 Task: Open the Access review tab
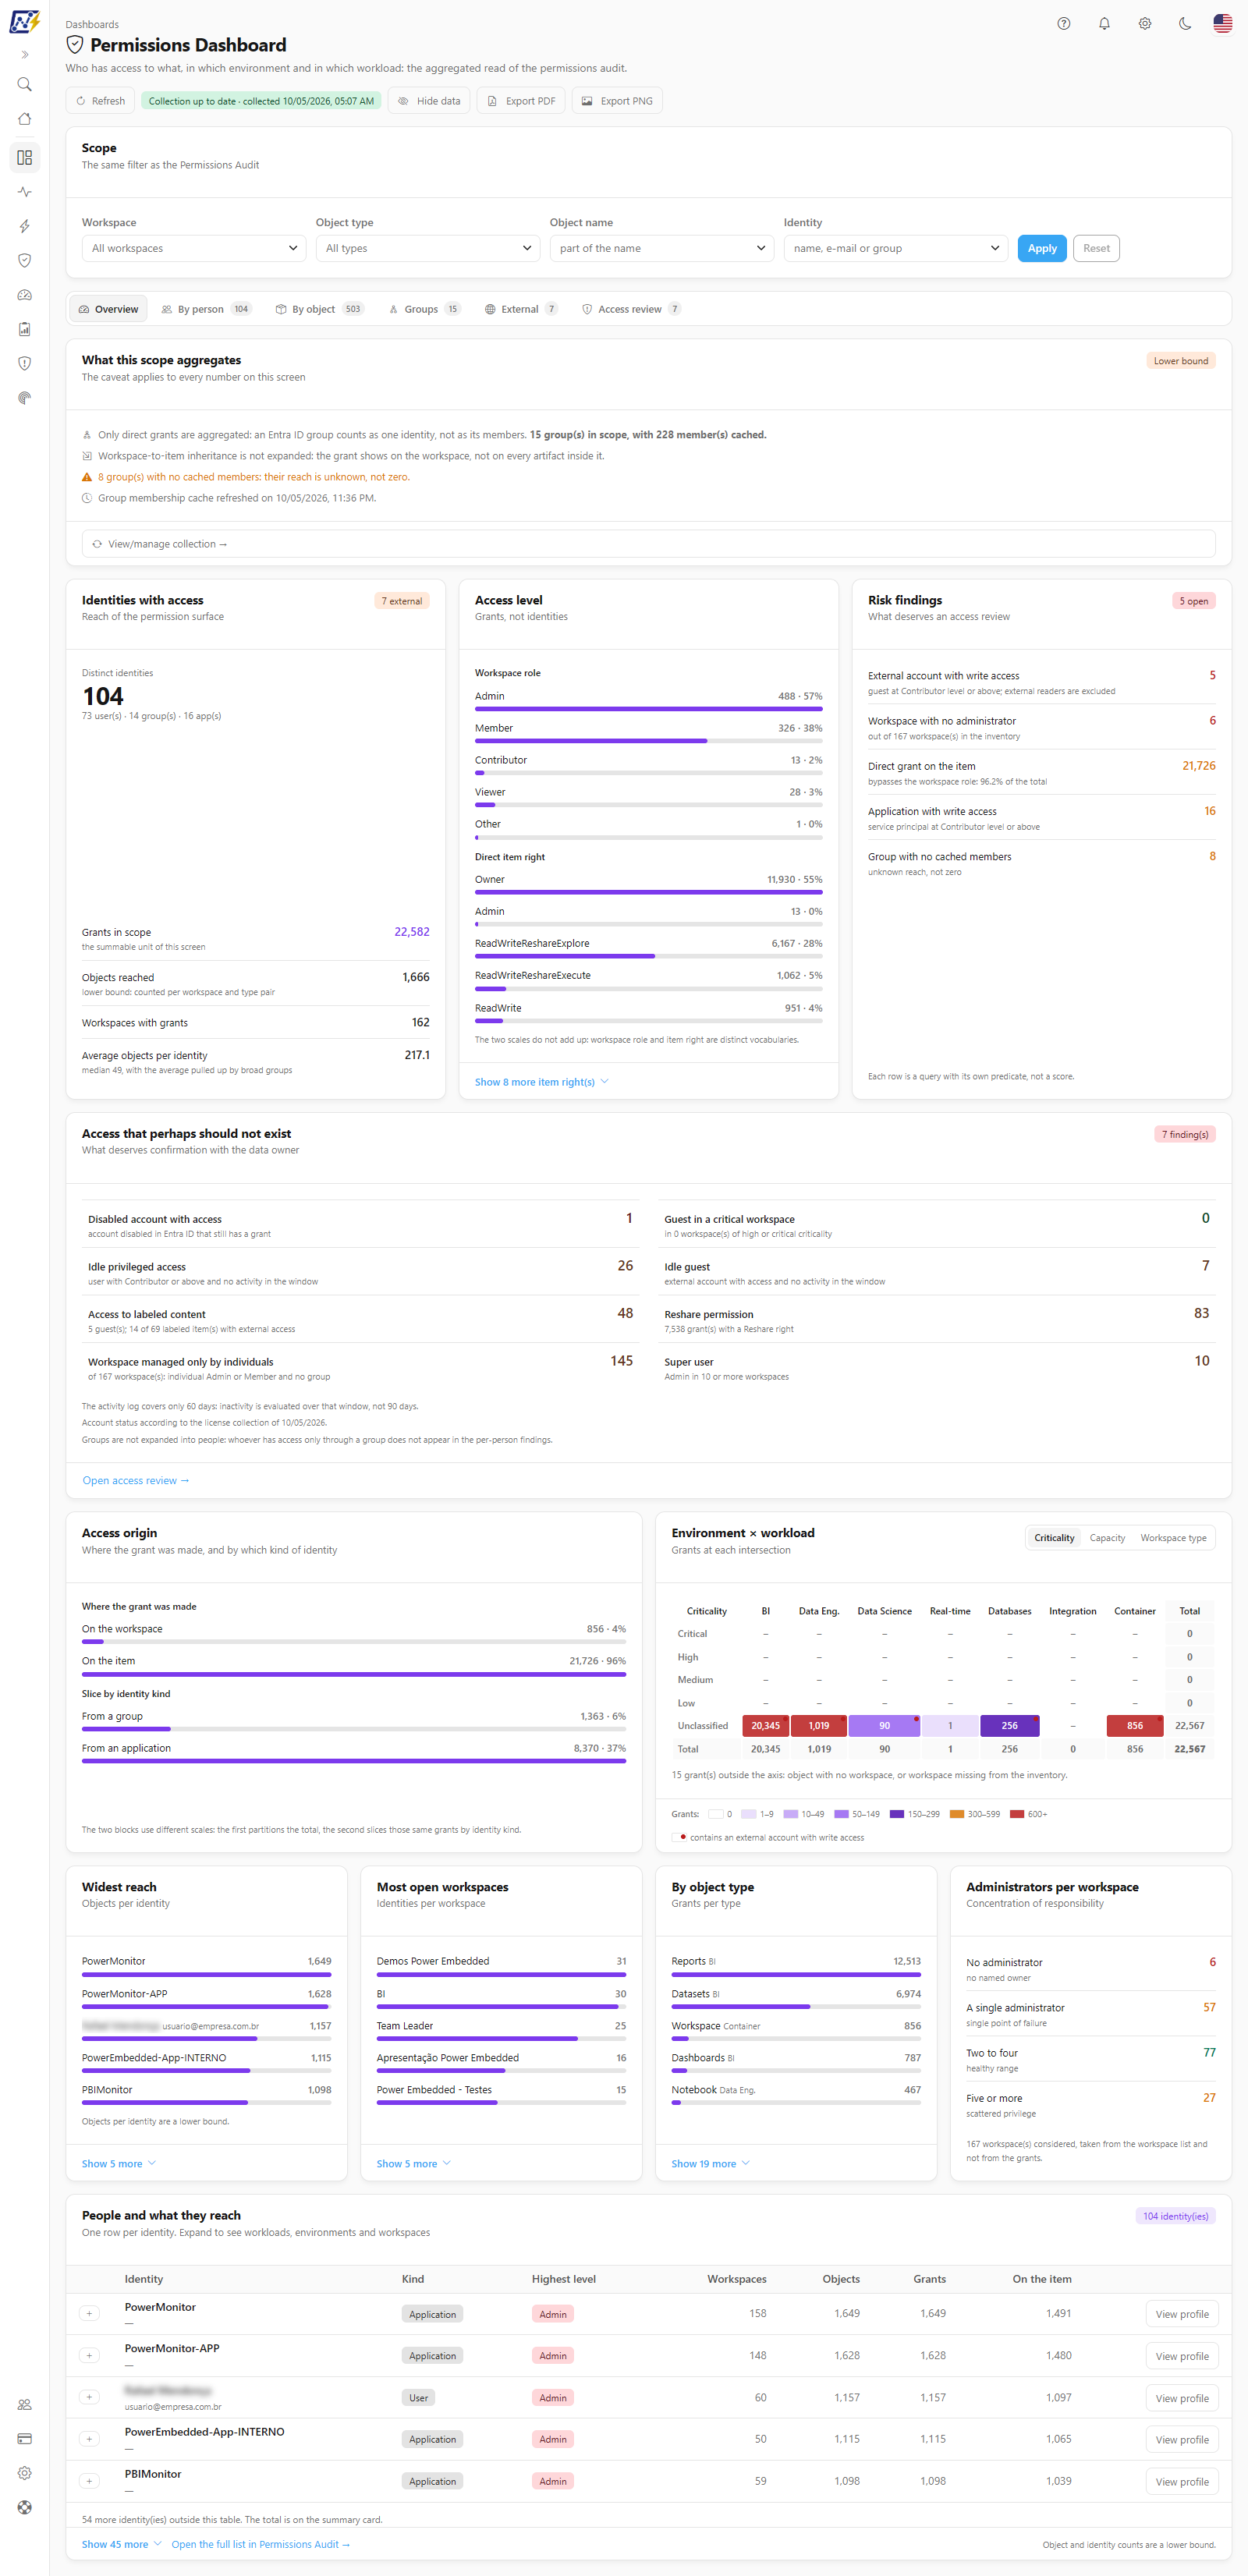pos(632,309)
